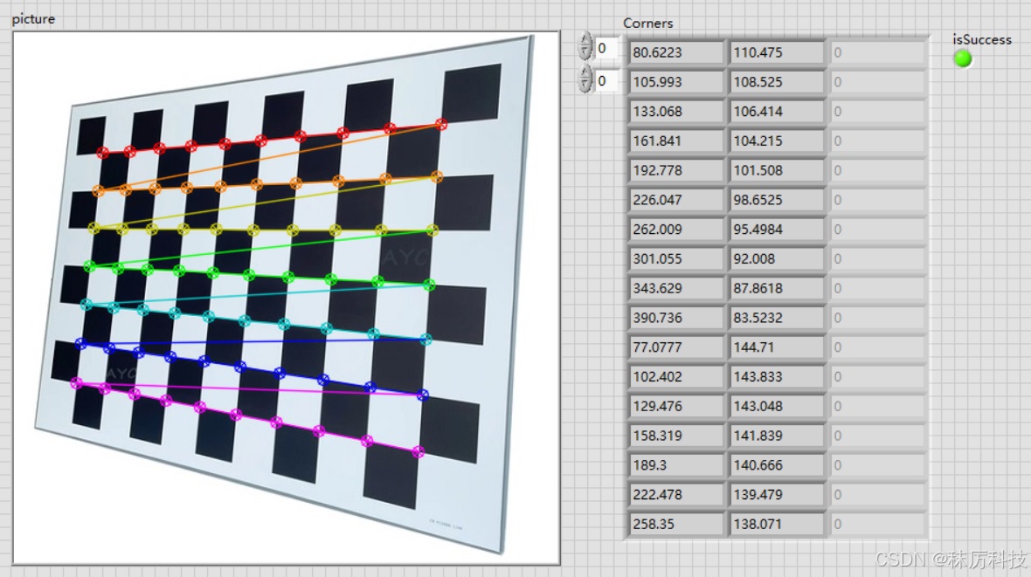Click the greyed 0 cell beside 110.475

[x=878, y=52]
